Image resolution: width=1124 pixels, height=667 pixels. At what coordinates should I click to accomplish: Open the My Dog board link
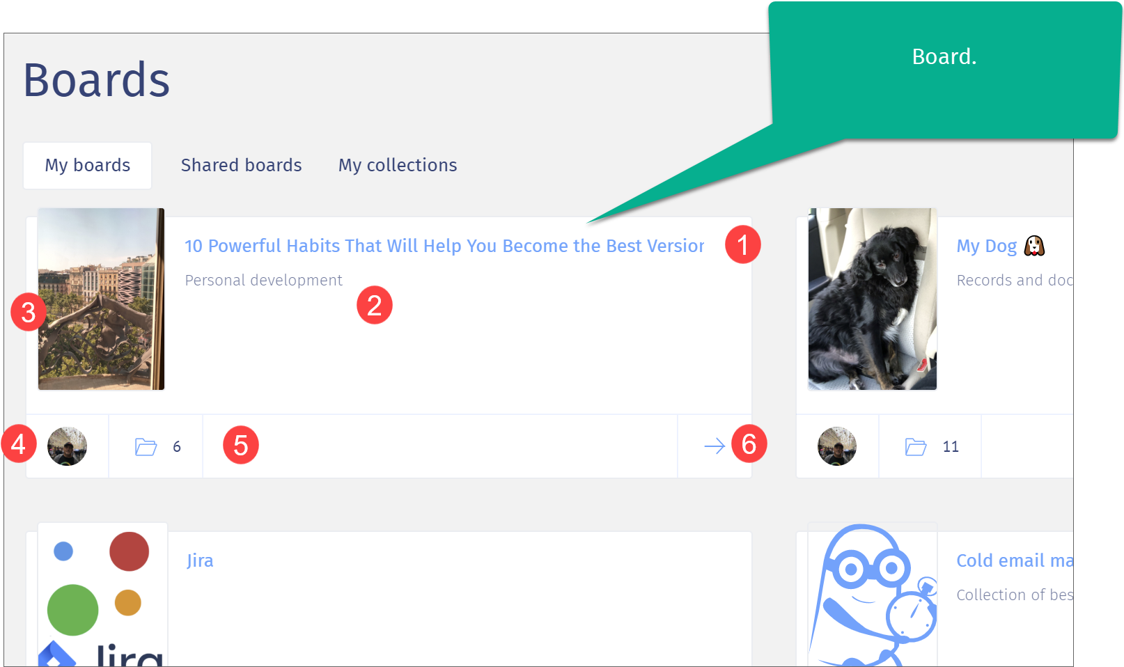click(987, 246)
